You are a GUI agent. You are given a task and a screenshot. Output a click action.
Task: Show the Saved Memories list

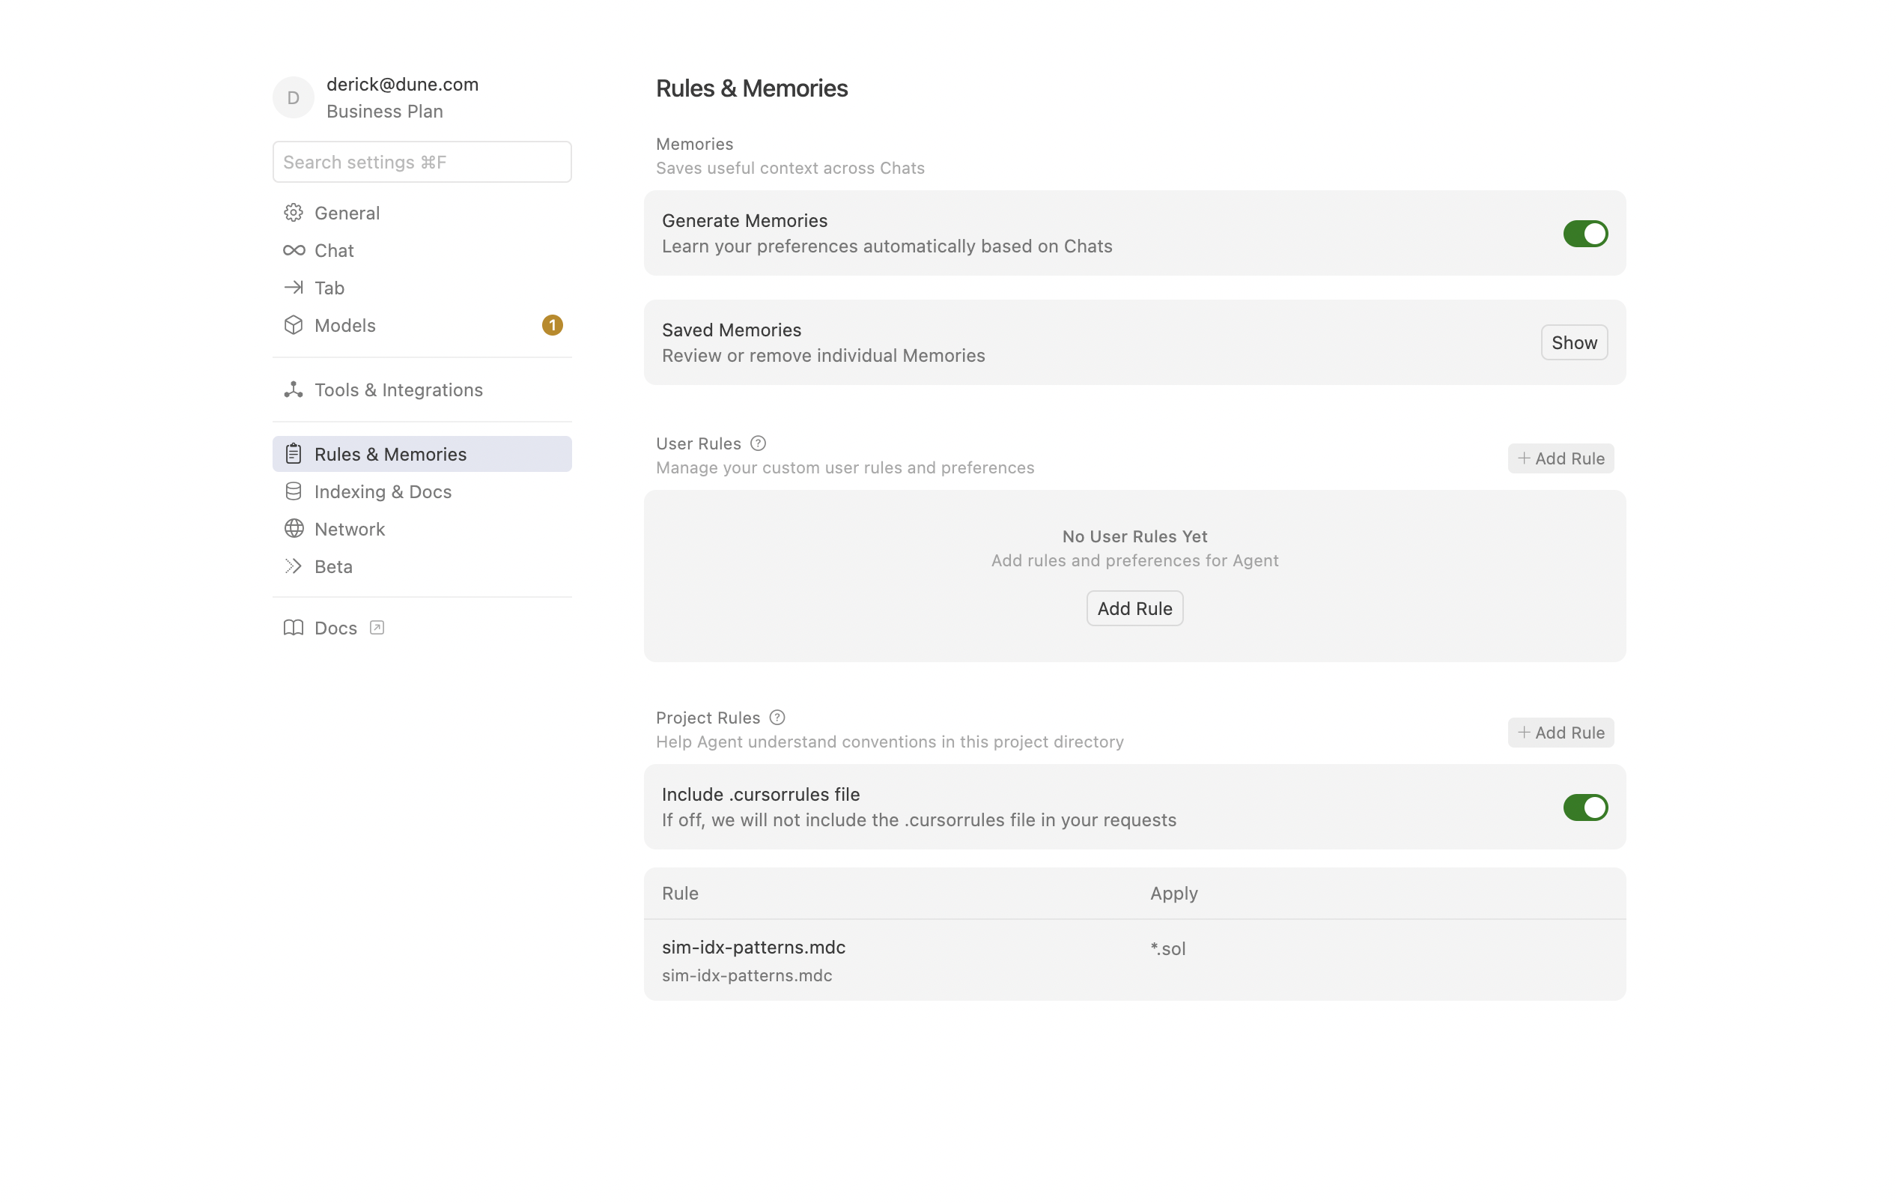click(x=1573, y=343)
